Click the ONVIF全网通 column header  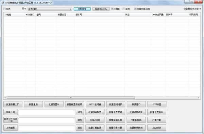[158, 15]
